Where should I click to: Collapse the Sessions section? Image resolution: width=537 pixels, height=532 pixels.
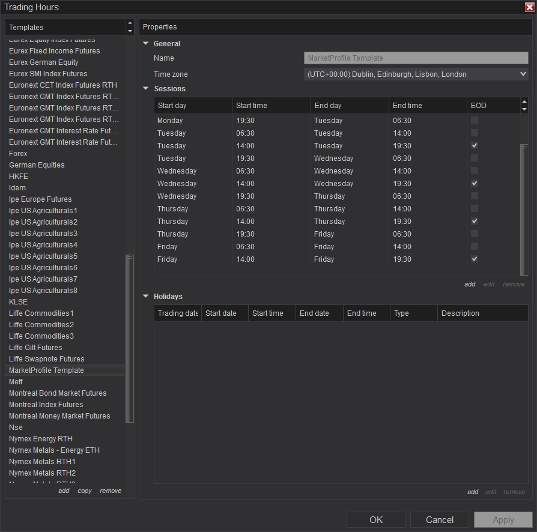click(x=146, y=88)
